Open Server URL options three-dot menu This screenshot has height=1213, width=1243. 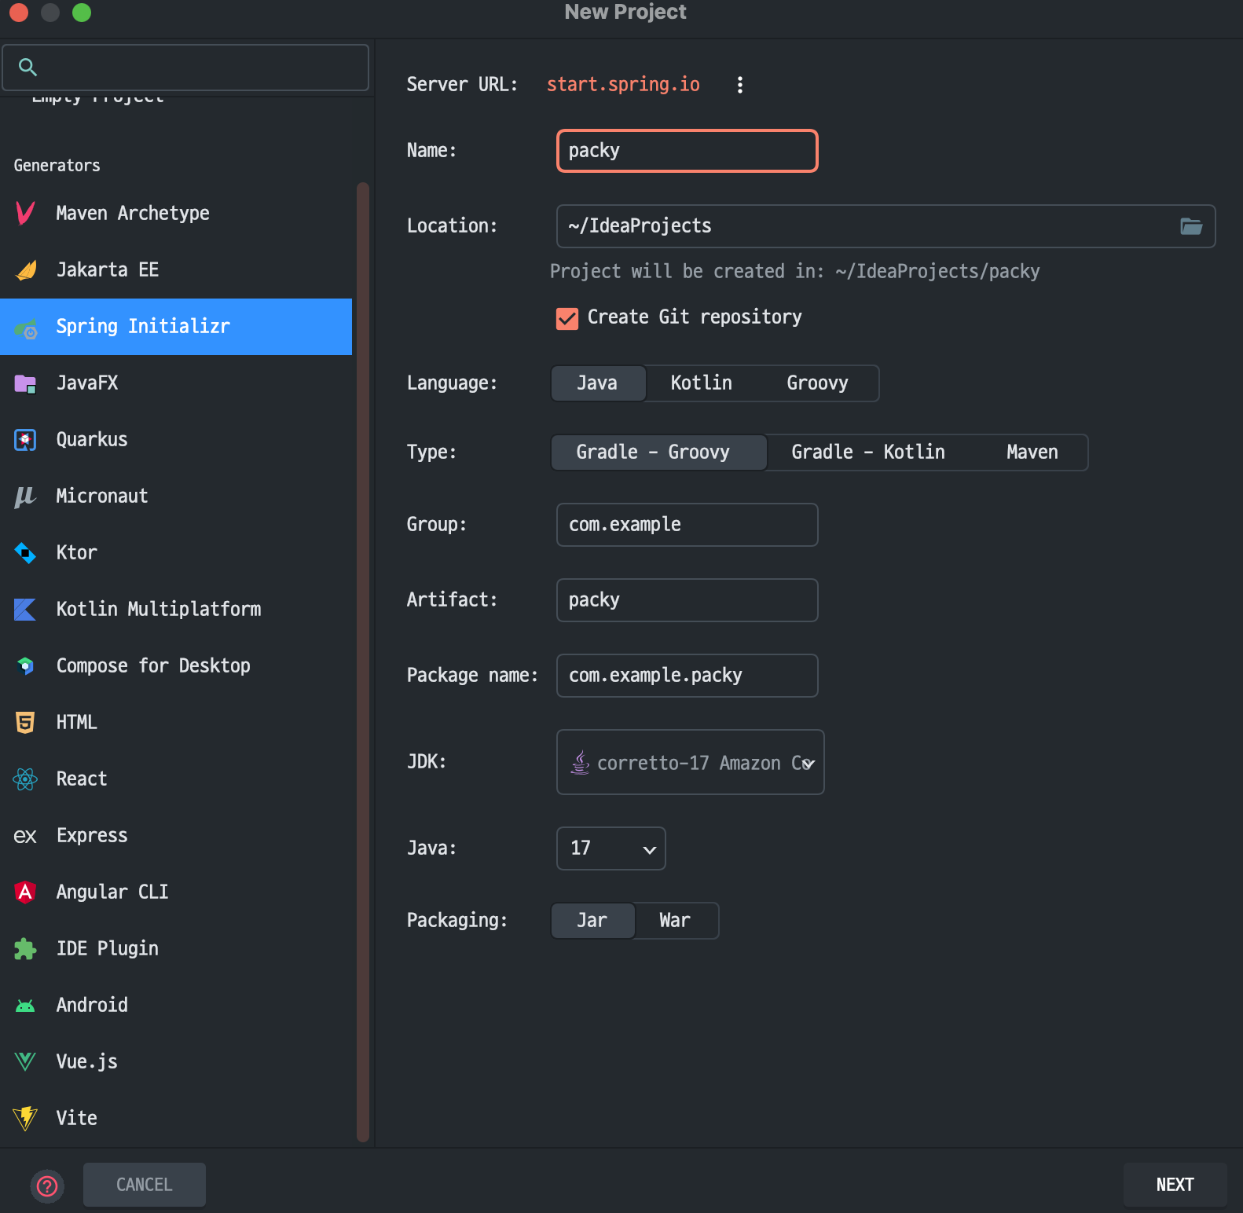739,85
